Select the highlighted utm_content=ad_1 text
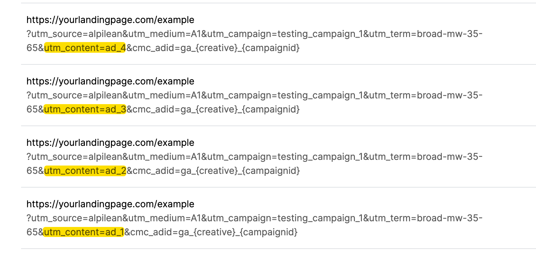The image size is (536, 261). (84, 232)
